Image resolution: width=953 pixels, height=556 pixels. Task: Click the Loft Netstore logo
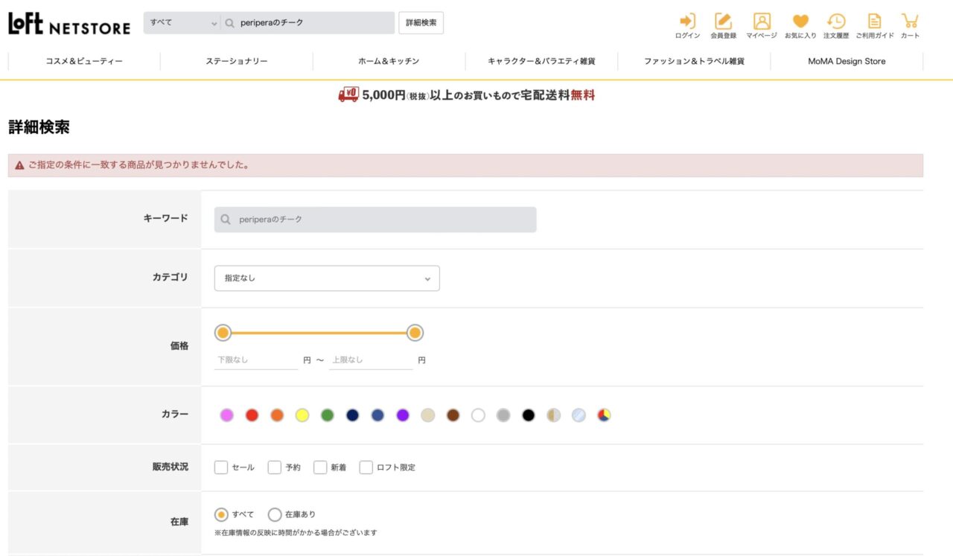[x=69, y=24]
